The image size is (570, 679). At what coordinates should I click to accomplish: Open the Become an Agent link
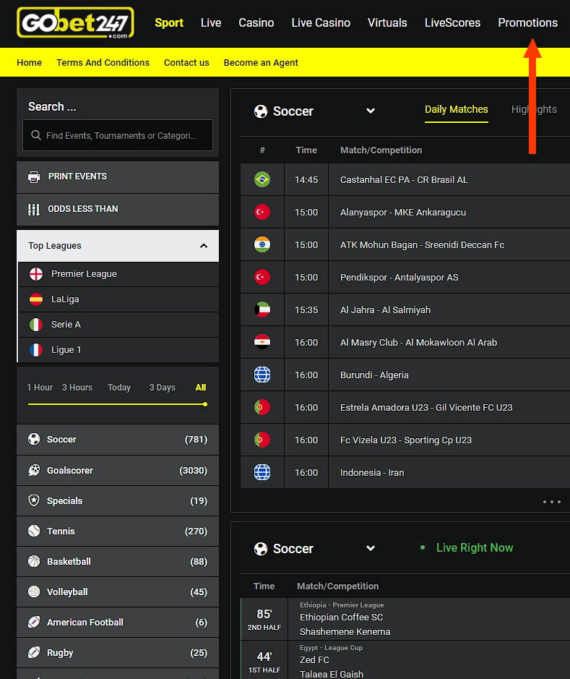[261, 63]
